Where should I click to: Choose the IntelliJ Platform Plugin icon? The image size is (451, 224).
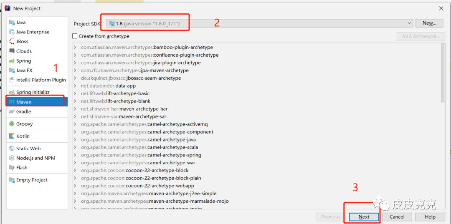click(x=12, y=80)
